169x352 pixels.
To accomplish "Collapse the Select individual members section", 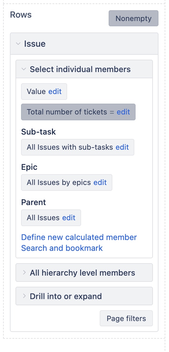I will 84,69.
